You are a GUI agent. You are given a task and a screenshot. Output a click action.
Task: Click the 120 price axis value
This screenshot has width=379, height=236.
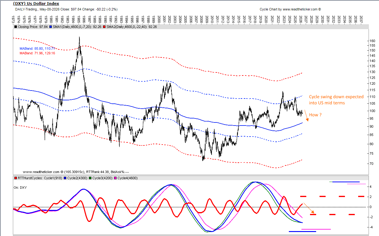(x=372, y=84)
